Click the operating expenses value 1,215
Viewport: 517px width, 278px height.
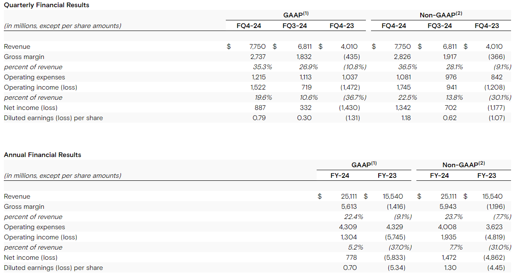coord(259,77)
